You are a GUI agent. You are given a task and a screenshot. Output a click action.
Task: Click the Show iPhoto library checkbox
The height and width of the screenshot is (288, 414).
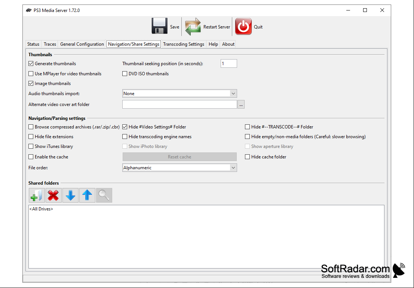pos(125,146)
